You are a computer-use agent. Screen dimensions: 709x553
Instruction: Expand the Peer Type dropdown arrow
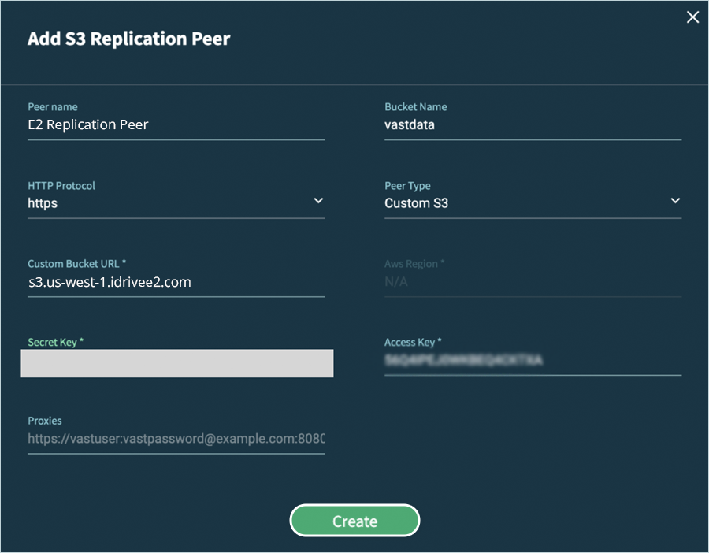(675, 202)
